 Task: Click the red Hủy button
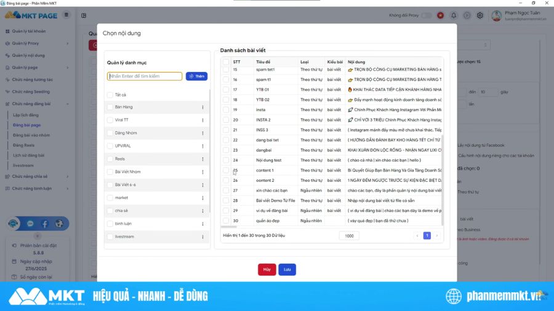coord(267,269)
